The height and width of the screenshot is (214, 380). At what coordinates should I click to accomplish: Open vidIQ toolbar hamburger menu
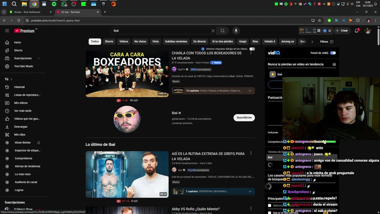(330, 31)
